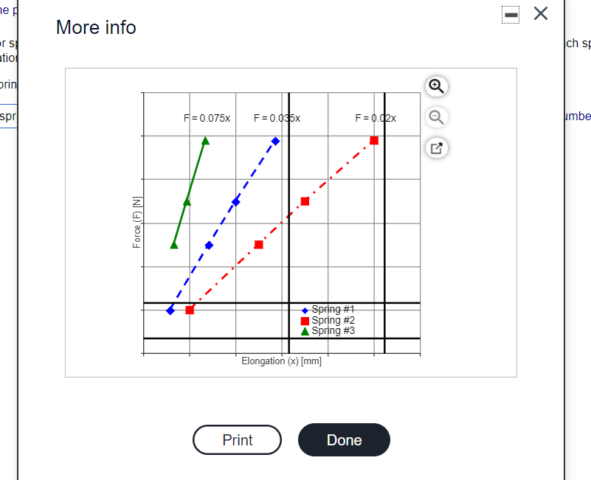Close the More info dialog with the X

coord(540,13)
